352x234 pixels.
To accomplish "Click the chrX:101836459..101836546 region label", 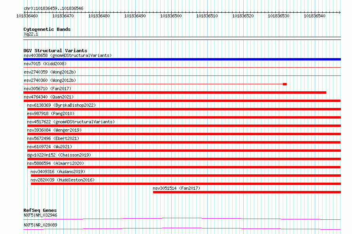I will pos(53,8).
